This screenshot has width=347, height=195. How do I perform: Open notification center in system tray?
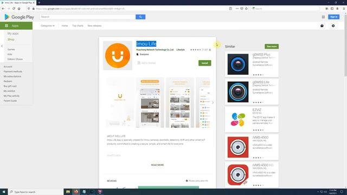(342, 192)
